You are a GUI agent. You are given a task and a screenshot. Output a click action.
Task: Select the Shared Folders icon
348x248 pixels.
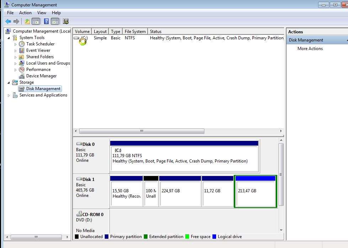point(22,57)
